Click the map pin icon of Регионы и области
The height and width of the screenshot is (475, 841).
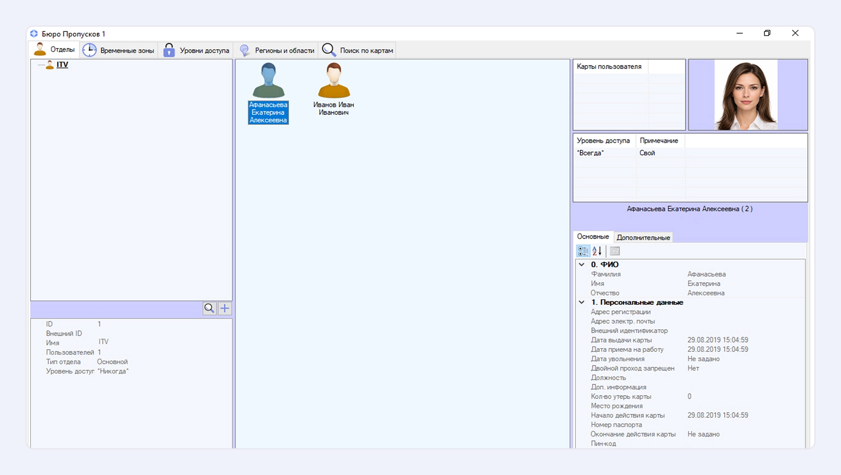245,50
